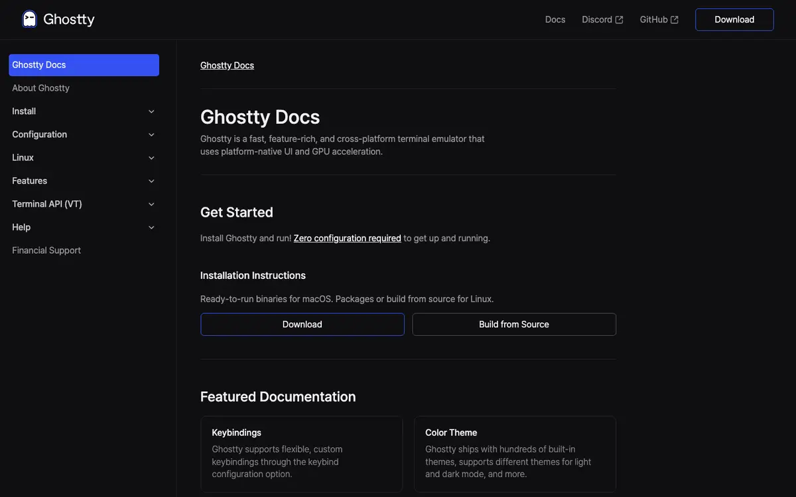
Task: Open the GitHub link in header
Action: pos(659,19)
